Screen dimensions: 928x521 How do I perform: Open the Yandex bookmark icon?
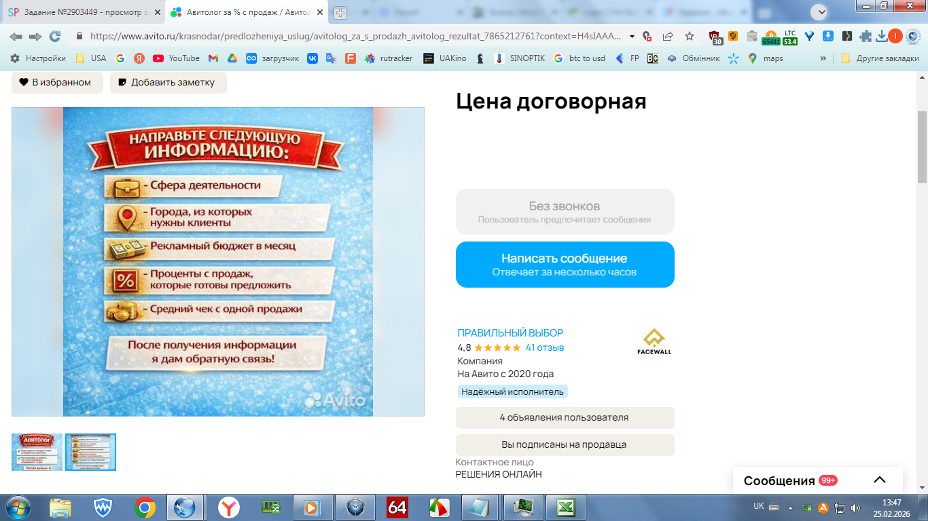[x=139, y=58]
